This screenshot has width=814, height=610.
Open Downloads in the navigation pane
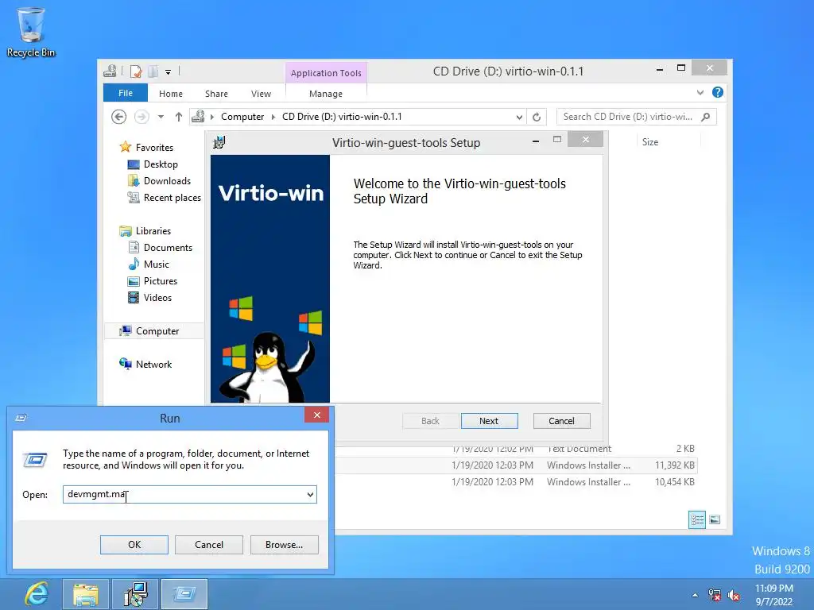click(x=167, y=180)
